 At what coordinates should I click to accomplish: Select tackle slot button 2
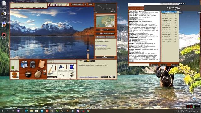(x=45, y=74)
